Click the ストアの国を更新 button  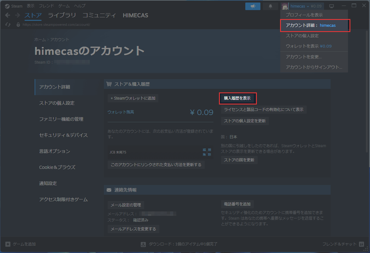pyautogui.click(x=239, y=160)
